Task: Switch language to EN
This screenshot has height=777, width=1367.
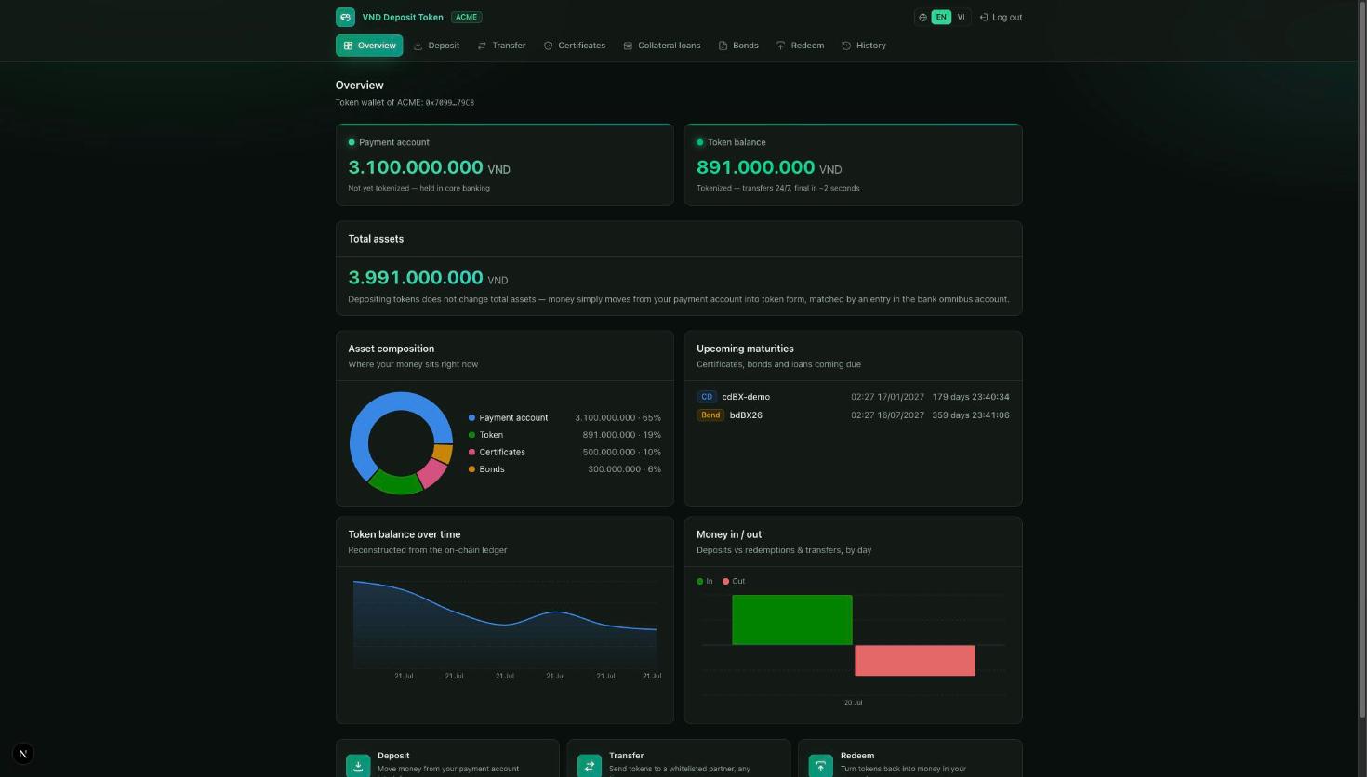Action: click(x=941, y=17)
